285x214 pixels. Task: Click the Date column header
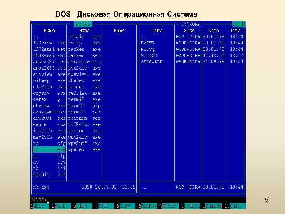pyautogui.click(x=214, y=31)
